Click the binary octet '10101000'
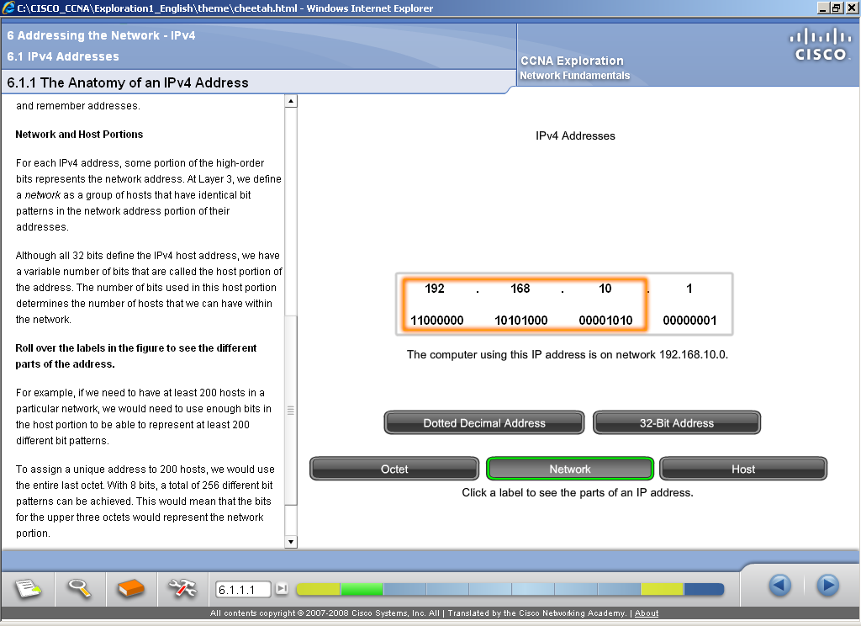This screenshot has width=861, height=626. tap(521, 321)
